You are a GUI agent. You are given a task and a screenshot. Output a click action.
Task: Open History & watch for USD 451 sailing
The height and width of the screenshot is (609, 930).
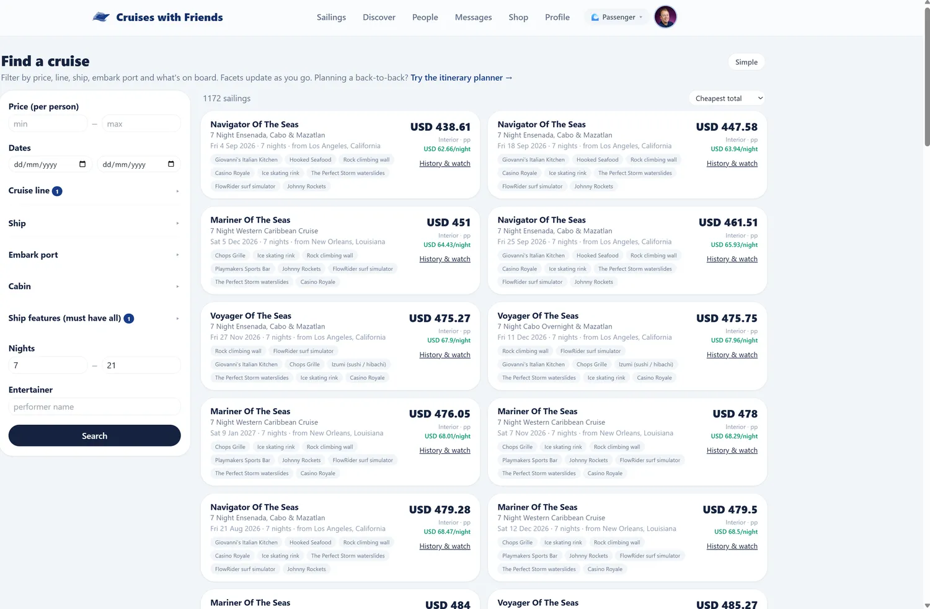coord(445,259)
